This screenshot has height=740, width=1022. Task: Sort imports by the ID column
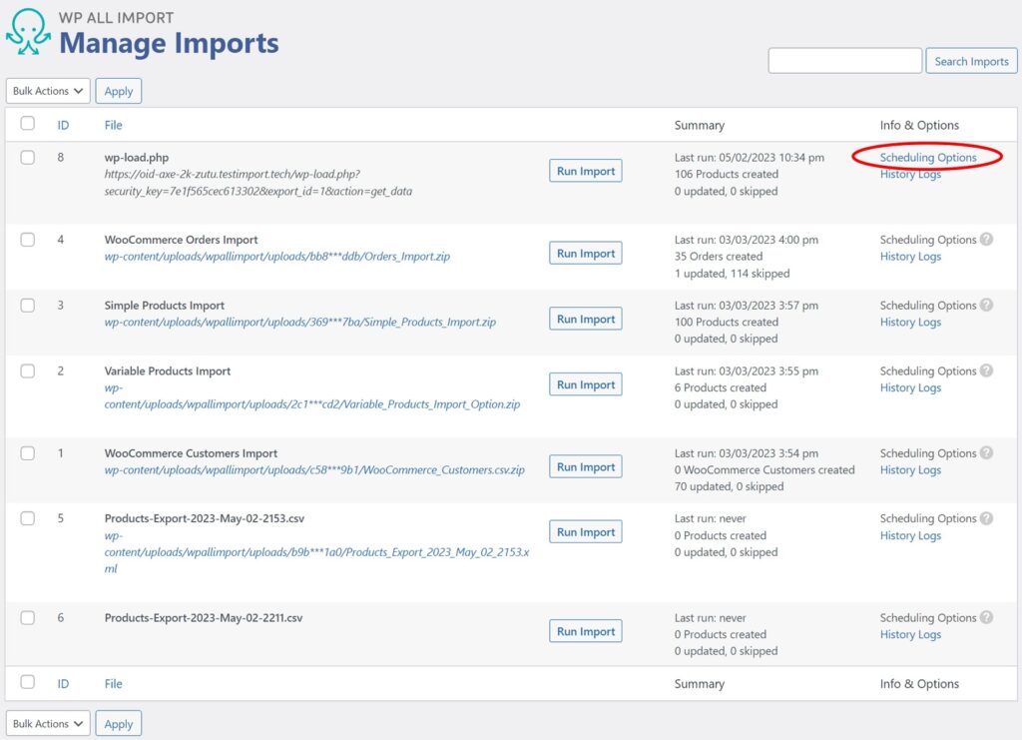pyautogui.click(x=63, y=124)
